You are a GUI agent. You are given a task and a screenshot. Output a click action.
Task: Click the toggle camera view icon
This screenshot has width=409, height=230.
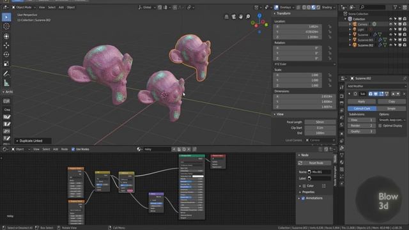click(x=234, y=17)
